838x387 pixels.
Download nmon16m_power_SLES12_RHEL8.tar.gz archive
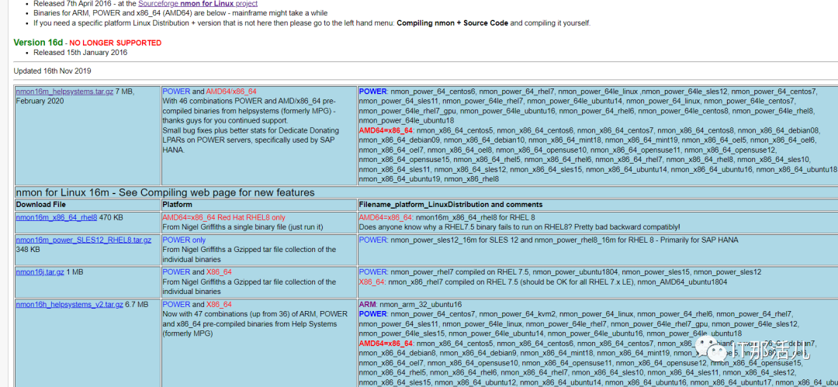(83, 240)
